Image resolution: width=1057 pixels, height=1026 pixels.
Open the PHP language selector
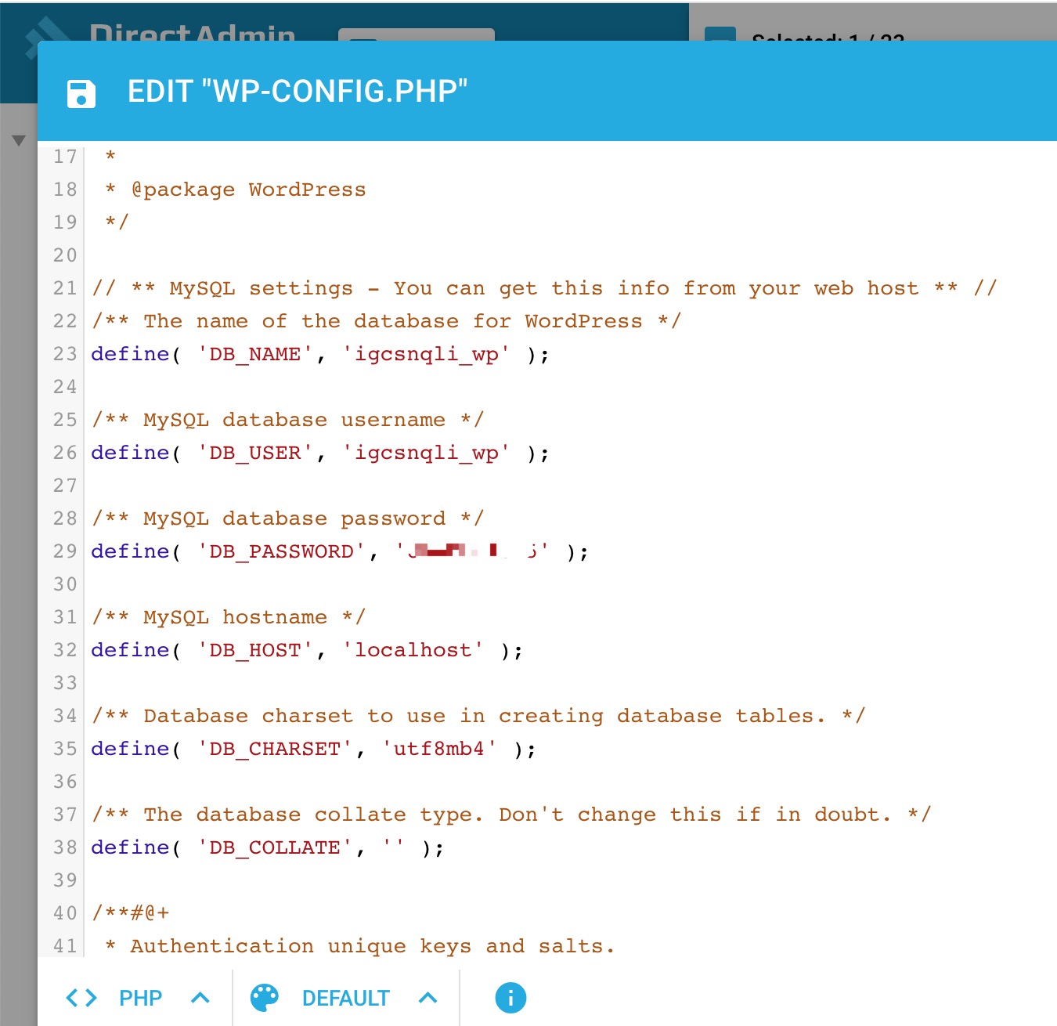[140, 998]
